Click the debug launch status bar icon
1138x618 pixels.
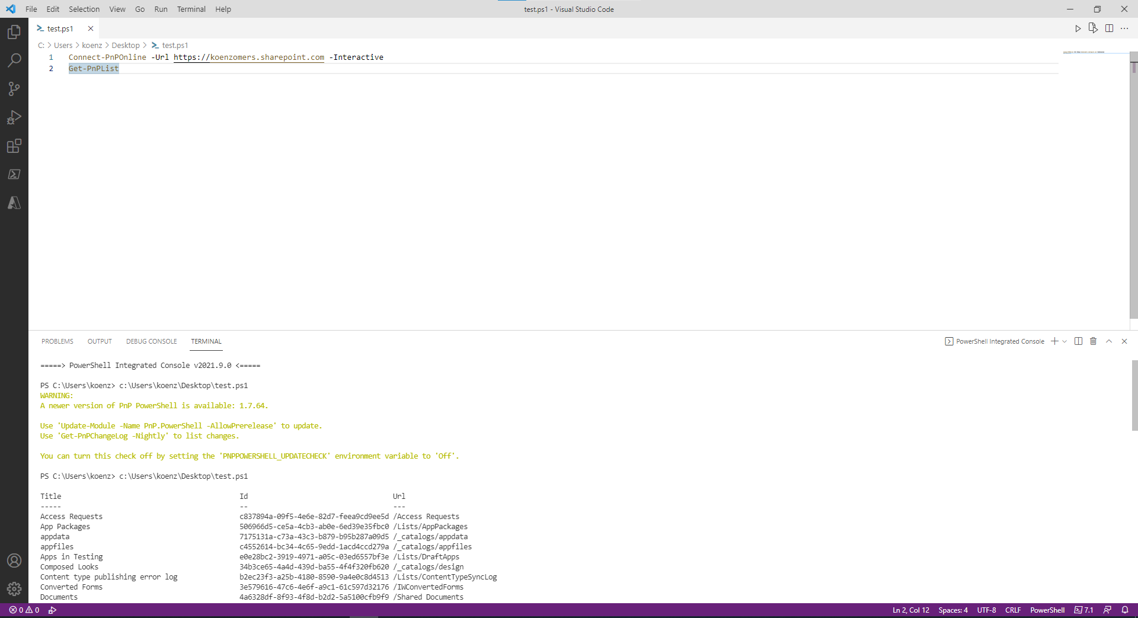(52, 610)
